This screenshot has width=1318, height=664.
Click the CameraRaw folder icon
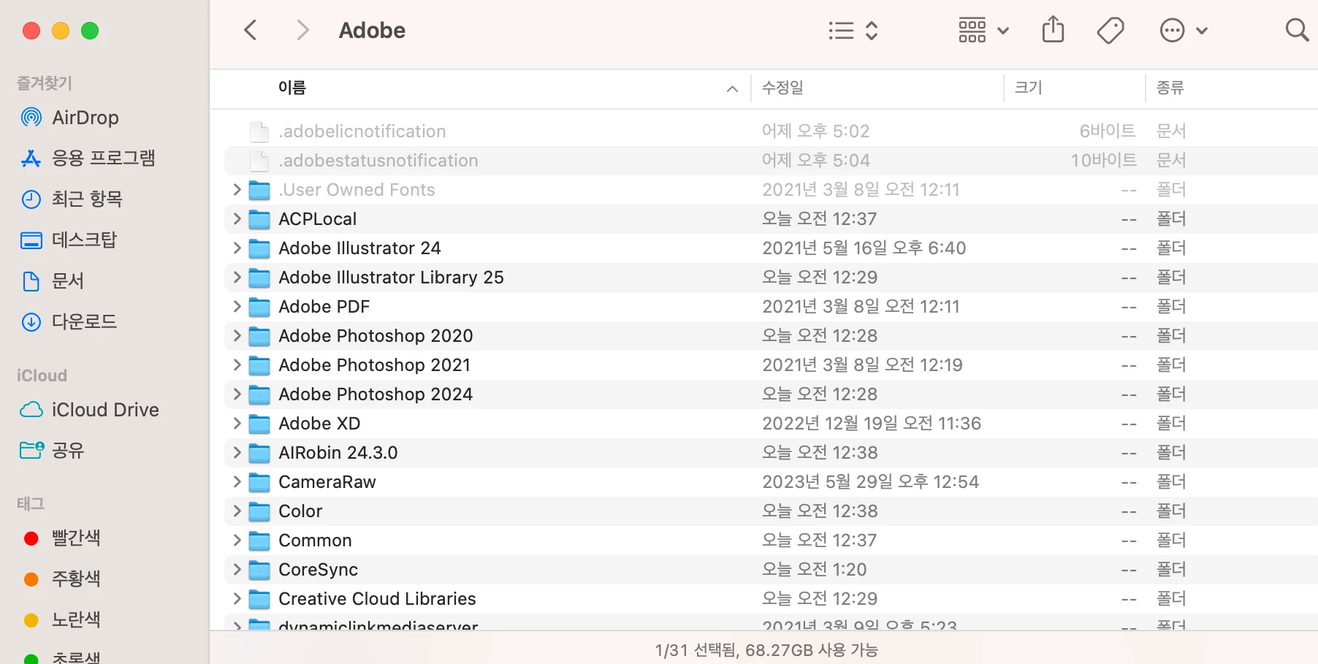tap(259, 482)
